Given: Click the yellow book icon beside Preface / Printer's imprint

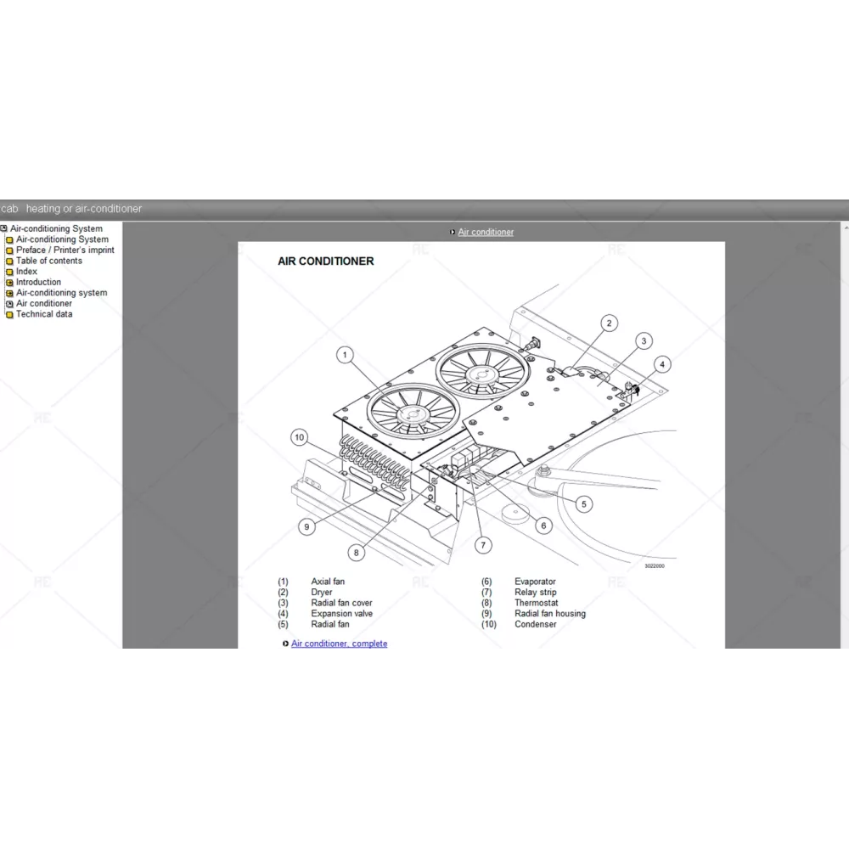Looking at the screenshot, I should click(10, 250).
